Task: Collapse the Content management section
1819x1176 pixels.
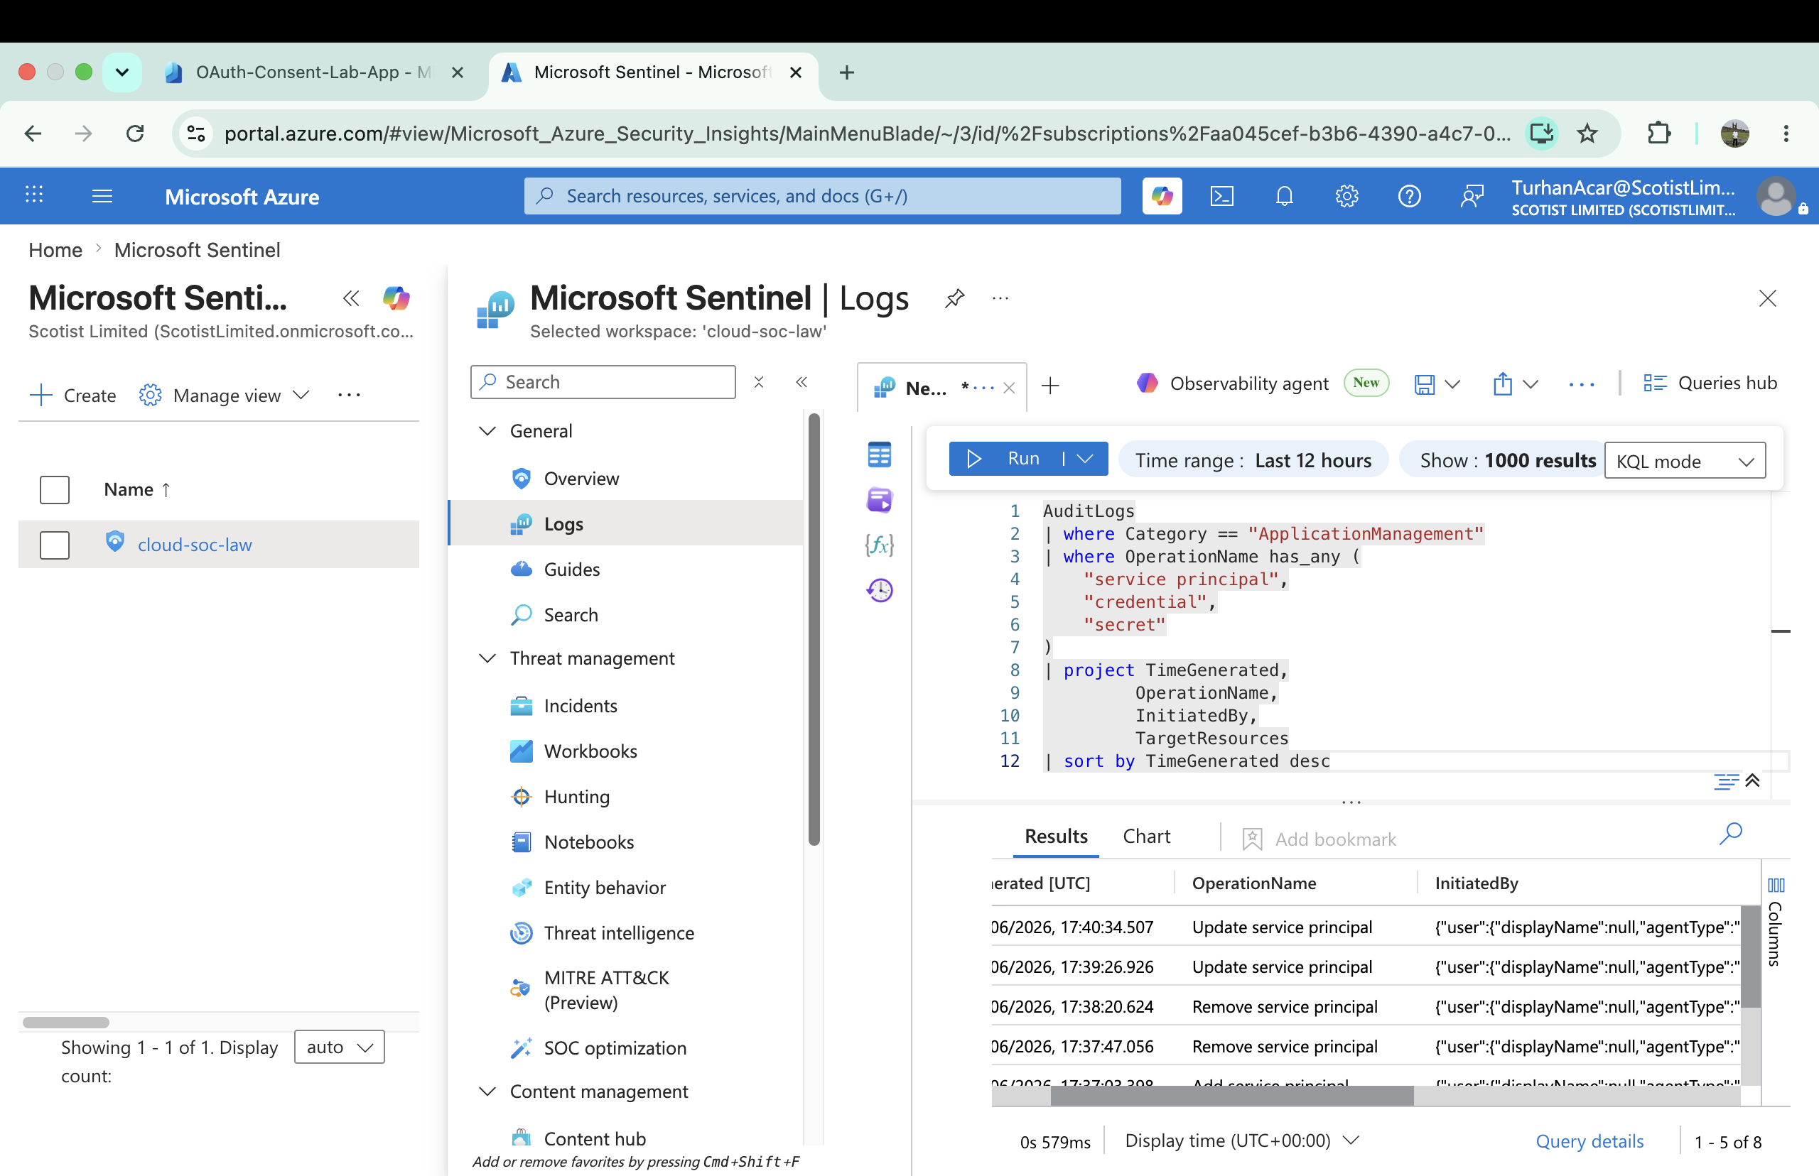Action: 487,1091
